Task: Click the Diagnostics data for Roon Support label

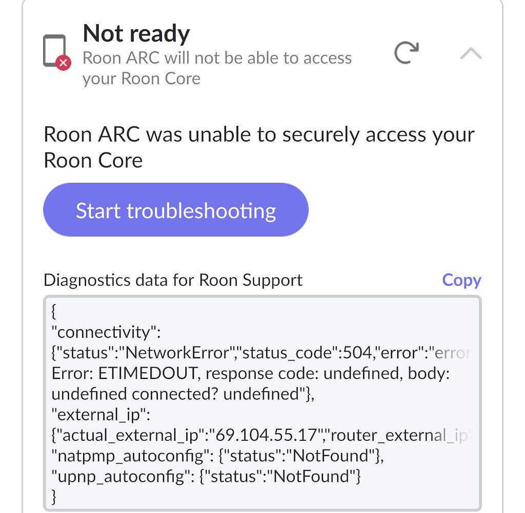Action: (x=173, y=280)
